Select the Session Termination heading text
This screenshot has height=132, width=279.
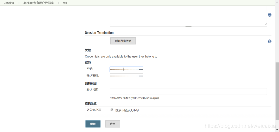click(x=99, y=32)
